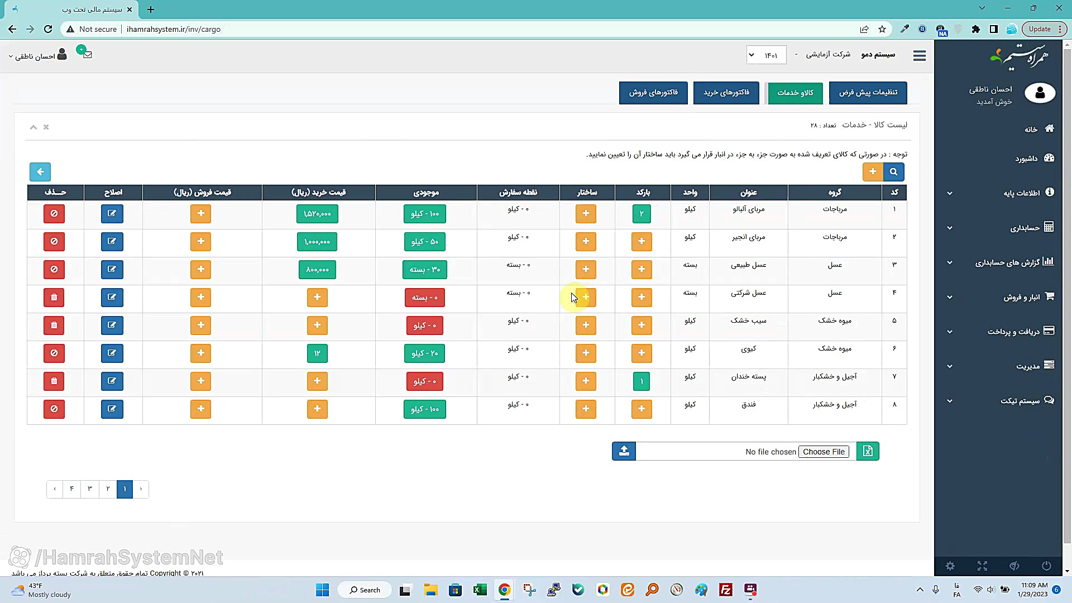The width and height of the screenshot is (1072, 603).
Task: Click the blue search icon above table
Action: (893, 172)
